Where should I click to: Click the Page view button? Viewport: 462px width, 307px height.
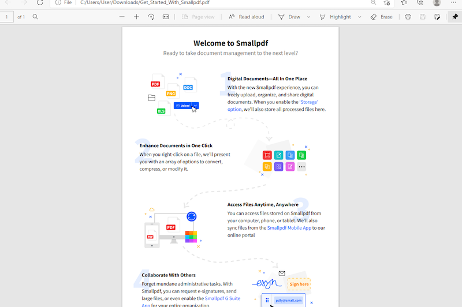[198, 17]
